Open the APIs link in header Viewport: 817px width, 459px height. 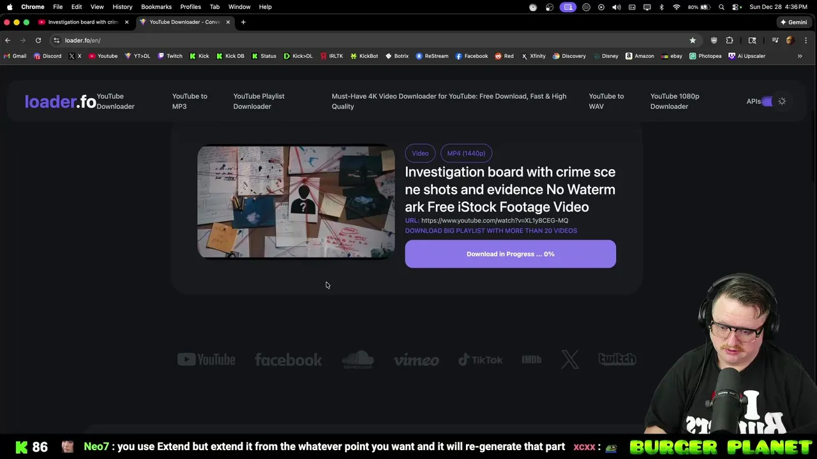(x=753, y=101)
